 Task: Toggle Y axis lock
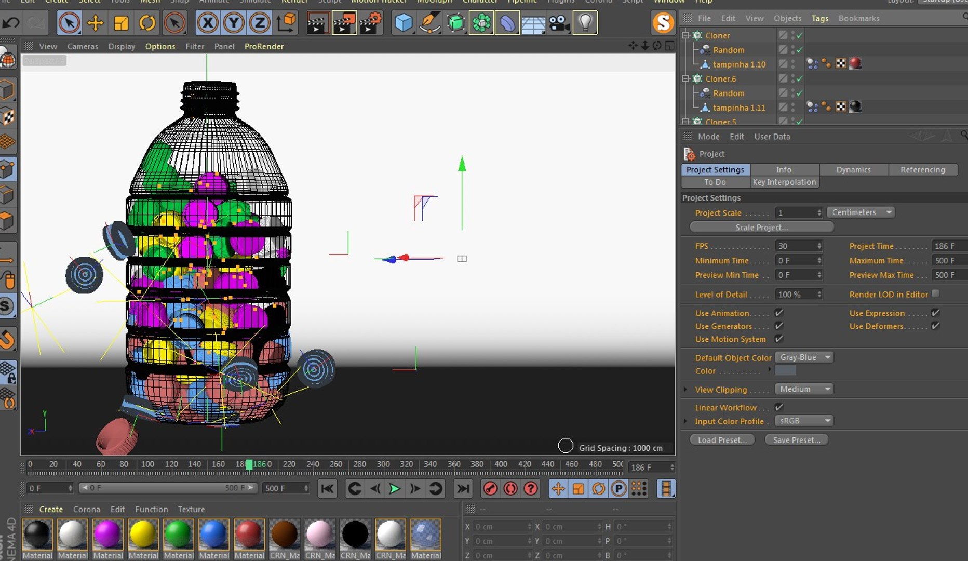(x=234, y=23)
